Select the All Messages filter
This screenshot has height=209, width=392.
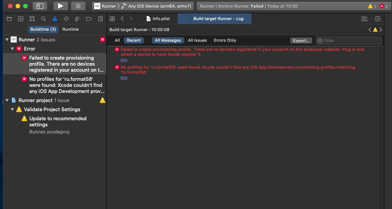click(168, 41)
